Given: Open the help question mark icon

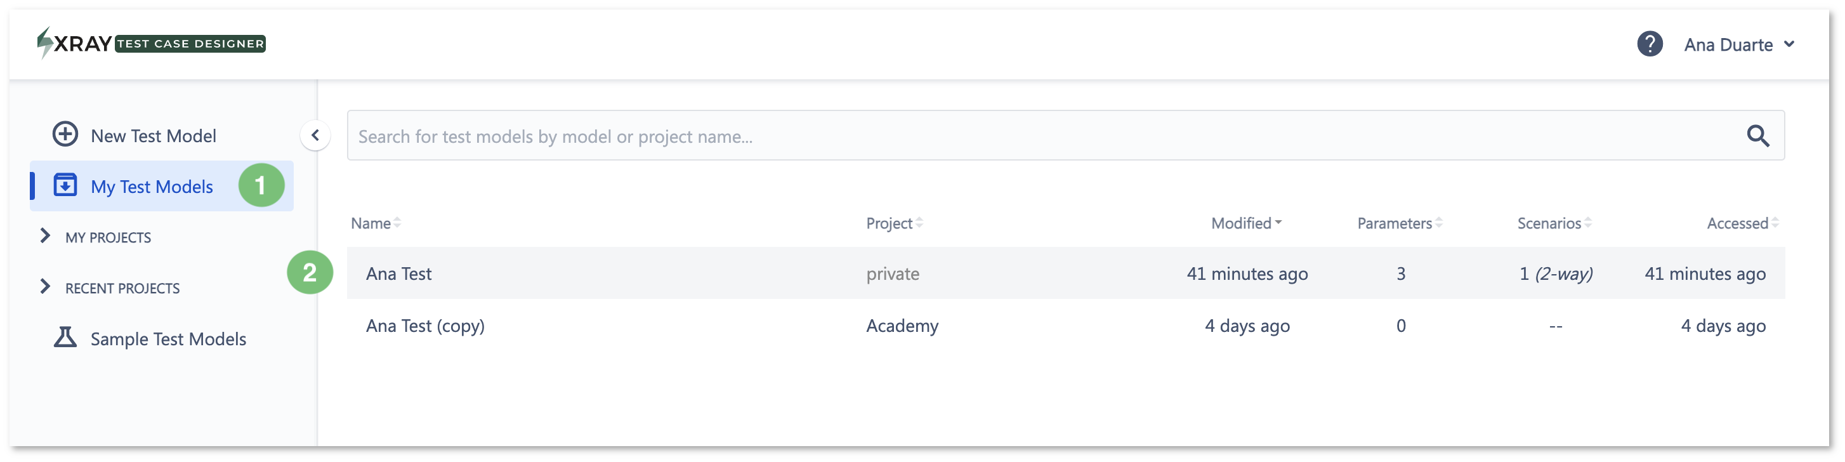Looking at the screenshot, I should coord(1650,44).
